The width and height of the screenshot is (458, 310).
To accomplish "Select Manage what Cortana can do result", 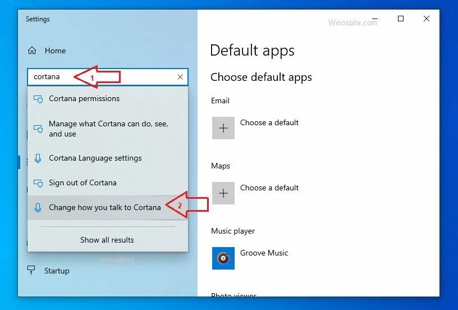I will pos(108,129).
